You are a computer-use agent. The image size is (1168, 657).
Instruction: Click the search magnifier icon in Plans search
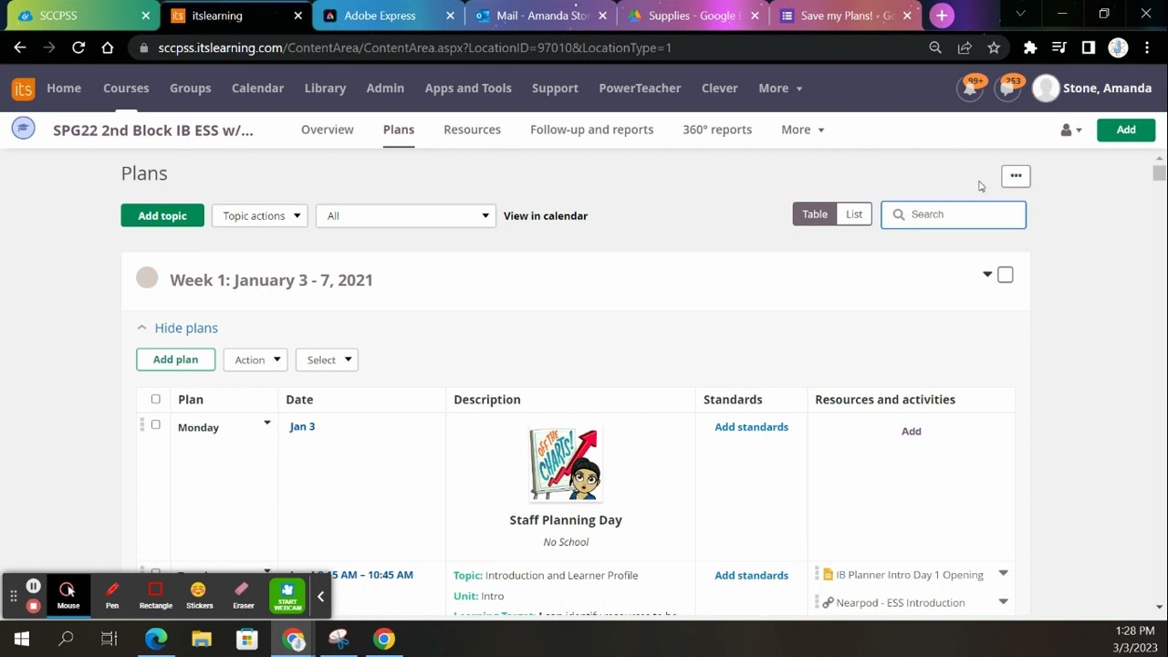[899, 214]
